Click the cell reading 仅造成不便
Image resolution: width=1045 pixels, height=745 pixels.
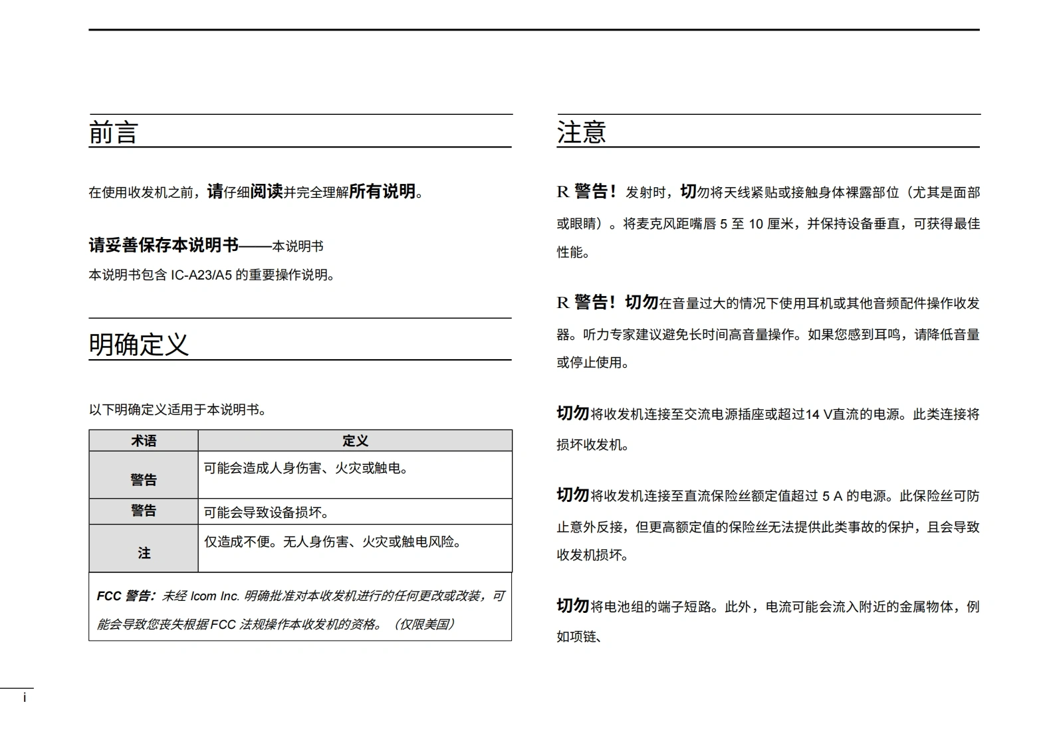332,542
